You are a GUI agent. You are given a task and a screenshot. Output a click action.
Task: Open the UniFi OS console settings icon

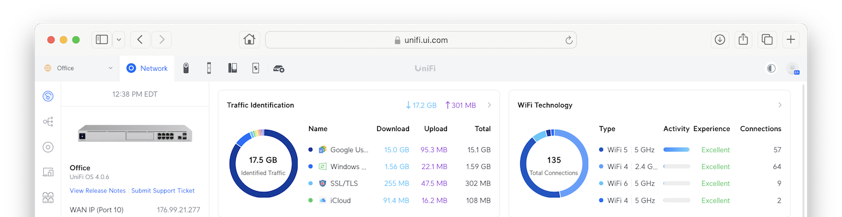coord(278,69)
